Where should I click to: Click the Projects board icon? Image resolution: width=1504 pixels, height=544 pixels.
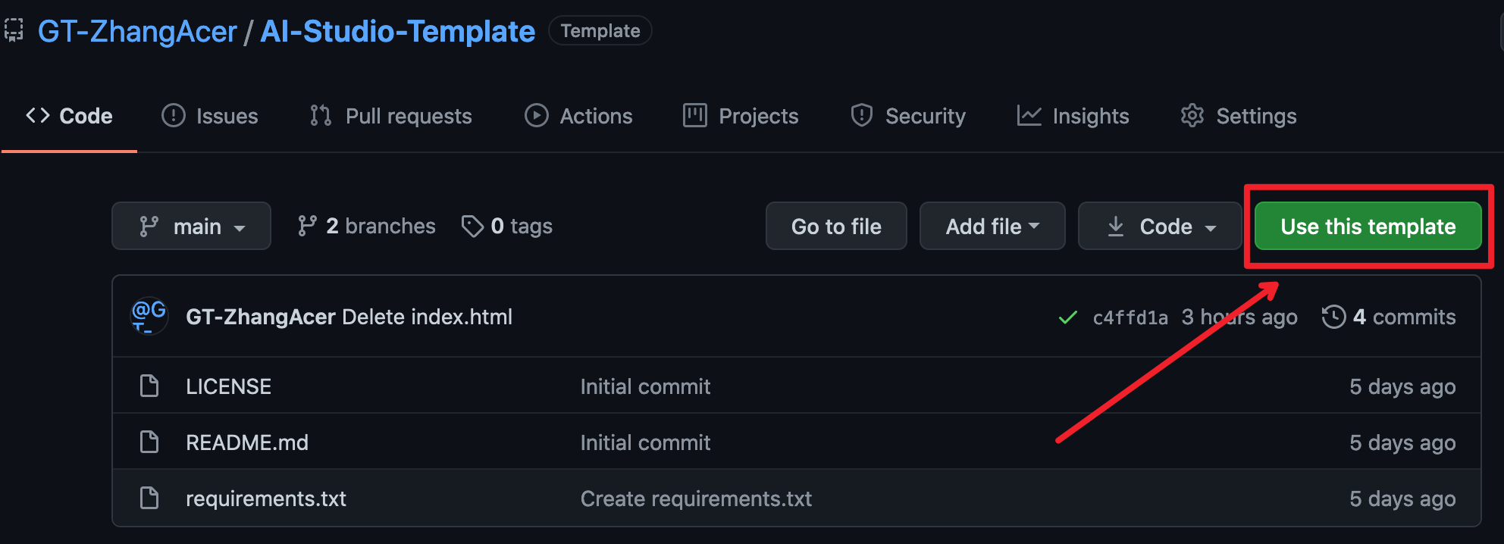[695, 115]
